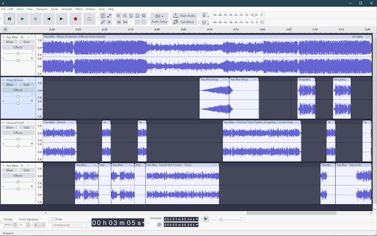377x236 pixels.
Task: Click Play-at-Speed green button
Action: pyautogui.click(x=206, y=219)
